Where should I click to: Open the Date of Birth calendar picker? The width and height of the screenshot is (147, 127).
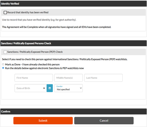point(50,88)
